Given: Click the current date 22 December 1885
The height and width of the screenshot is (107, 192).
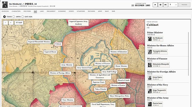Looking at the screenshot, I should [x=141, y=5].
